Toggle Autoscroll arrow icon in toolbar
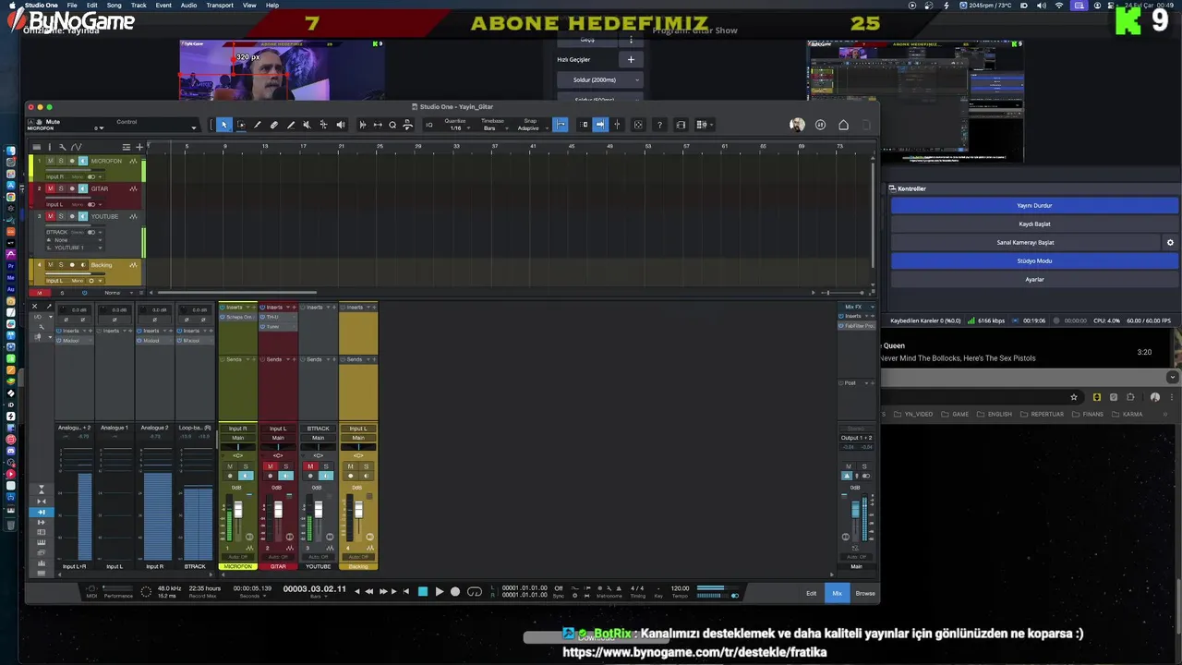Image resolution: width=1182 pixels, height=665 pixels. tap(600, 125)
